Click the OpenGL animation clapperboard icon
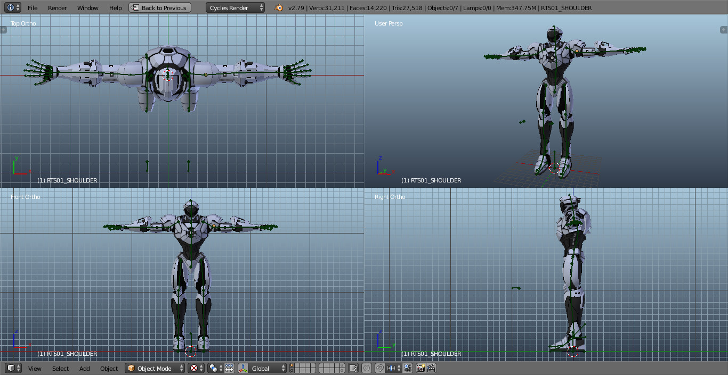The image size is (728, 375). (431, 368)
